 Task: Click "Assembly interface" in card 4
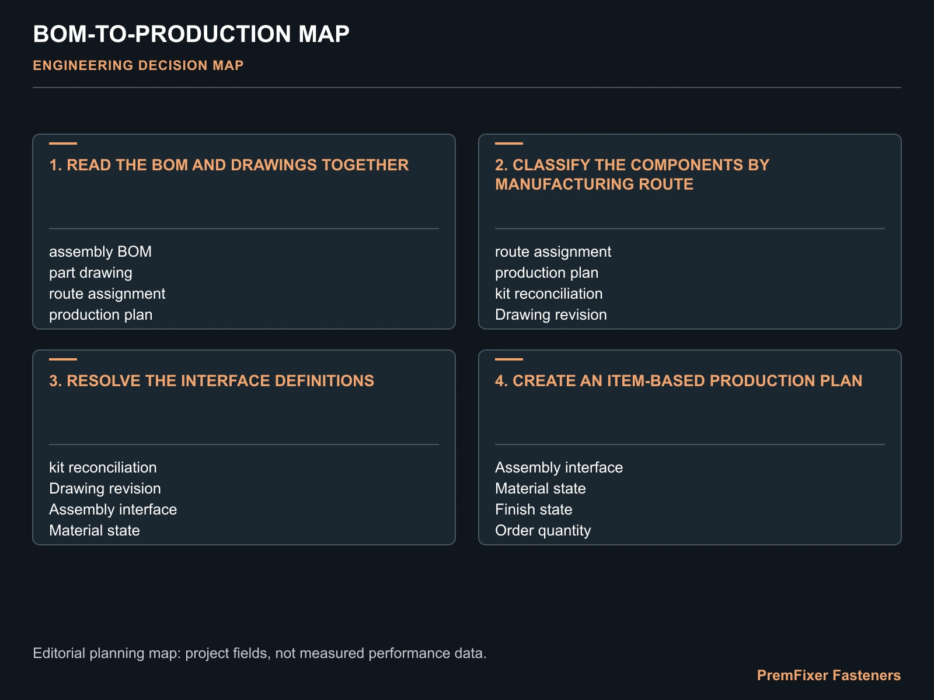[x=559, y=467]
